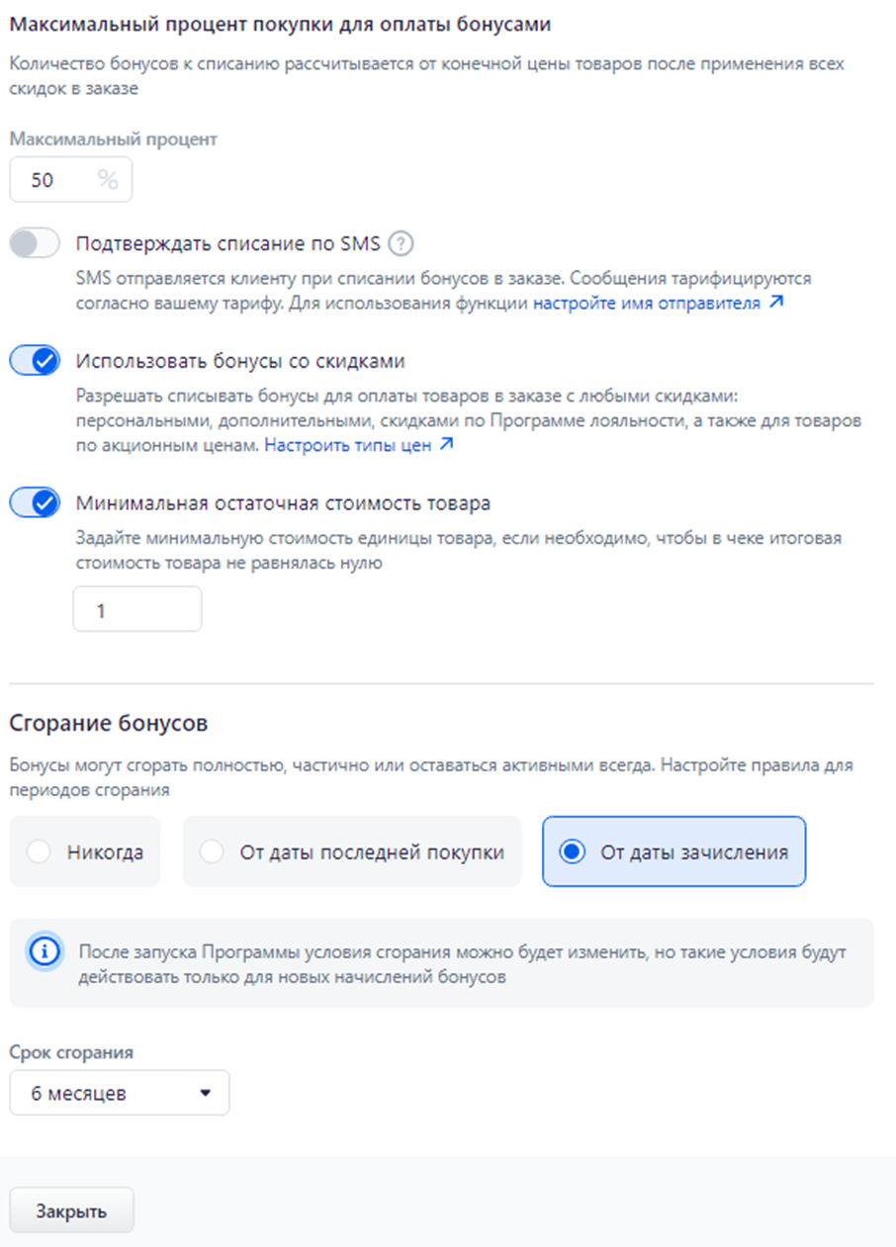Select От даты зачисления radio option
The height and width of the screenshot is (1247, 896).
pyautogui.click(x=674, y=851)
